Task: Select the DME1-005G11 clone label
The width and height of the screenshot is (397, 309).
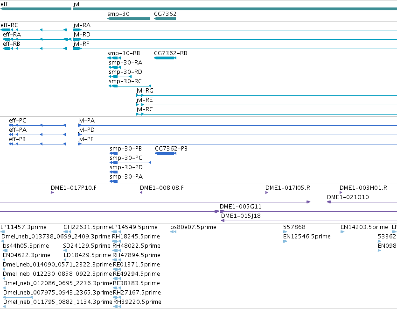Action: [x=241, y=207]
